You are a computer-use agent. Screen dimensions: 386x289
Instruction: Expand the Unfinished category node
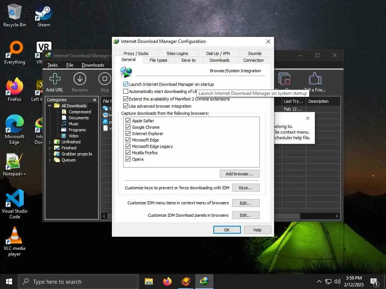49,142
